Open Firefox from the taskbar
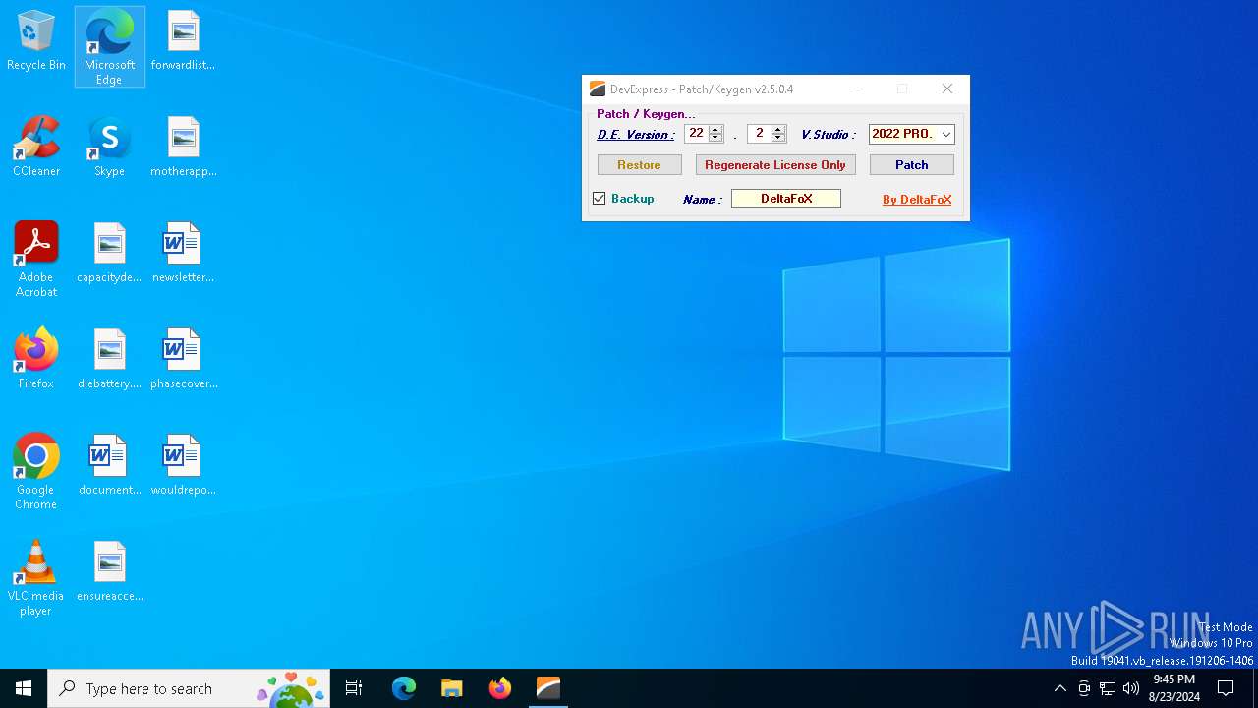1258x708 pixels. [499, 688]
